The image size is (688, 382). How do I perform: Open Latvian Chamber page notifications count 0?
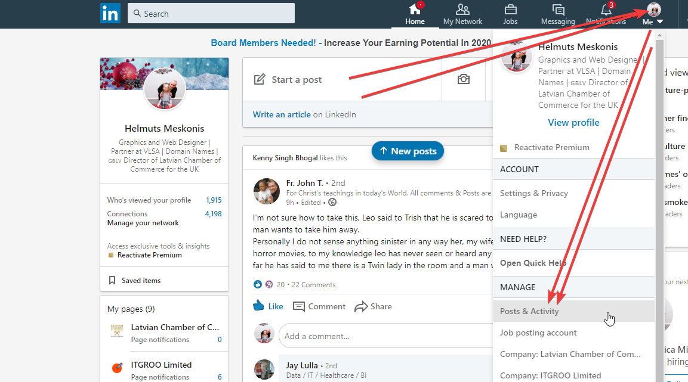[220, 340]
